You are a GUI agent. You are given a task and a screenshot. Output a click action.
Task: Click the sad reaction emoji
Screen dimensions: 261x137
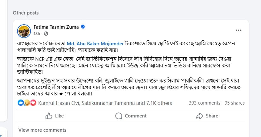click(x=27, y=103)
